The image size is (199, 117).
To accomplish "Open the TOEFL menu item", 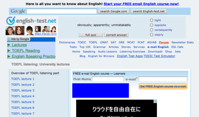I will click(x=93, y=42).
